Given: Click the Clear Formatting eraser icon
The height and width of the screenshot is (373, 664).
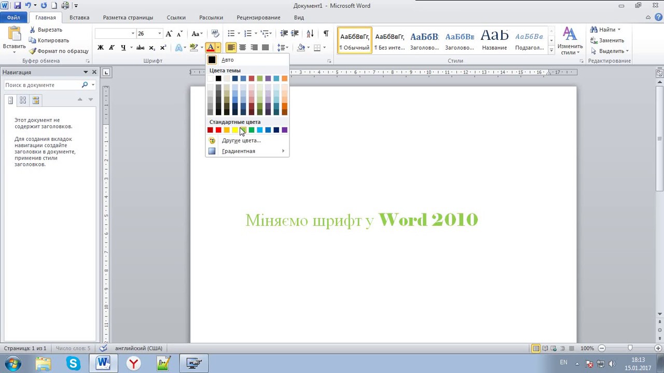Looking at the screenshot, I should pyautogui.click(x=215, y=34).
